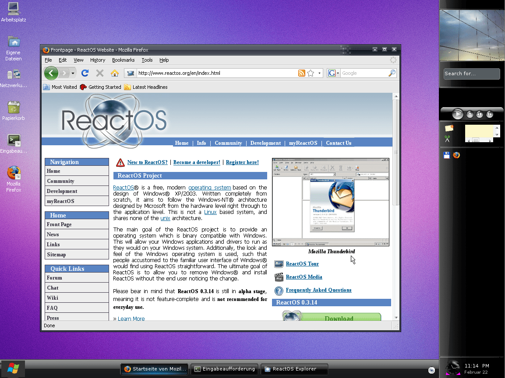The height and width of the screenshot is (378, 505).
Task: Open the Getting Started bookmark
Action: 100,87
